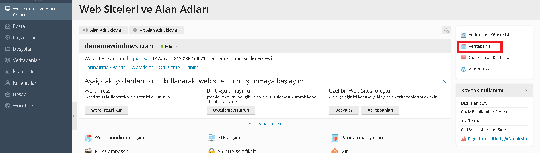Click the Git icon

pyautogui.click(x=335, y=150)
